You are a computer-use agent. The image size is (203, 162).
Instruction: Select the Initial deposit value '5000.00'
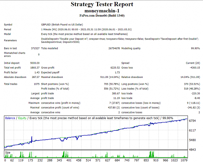[x=35, y=63]
